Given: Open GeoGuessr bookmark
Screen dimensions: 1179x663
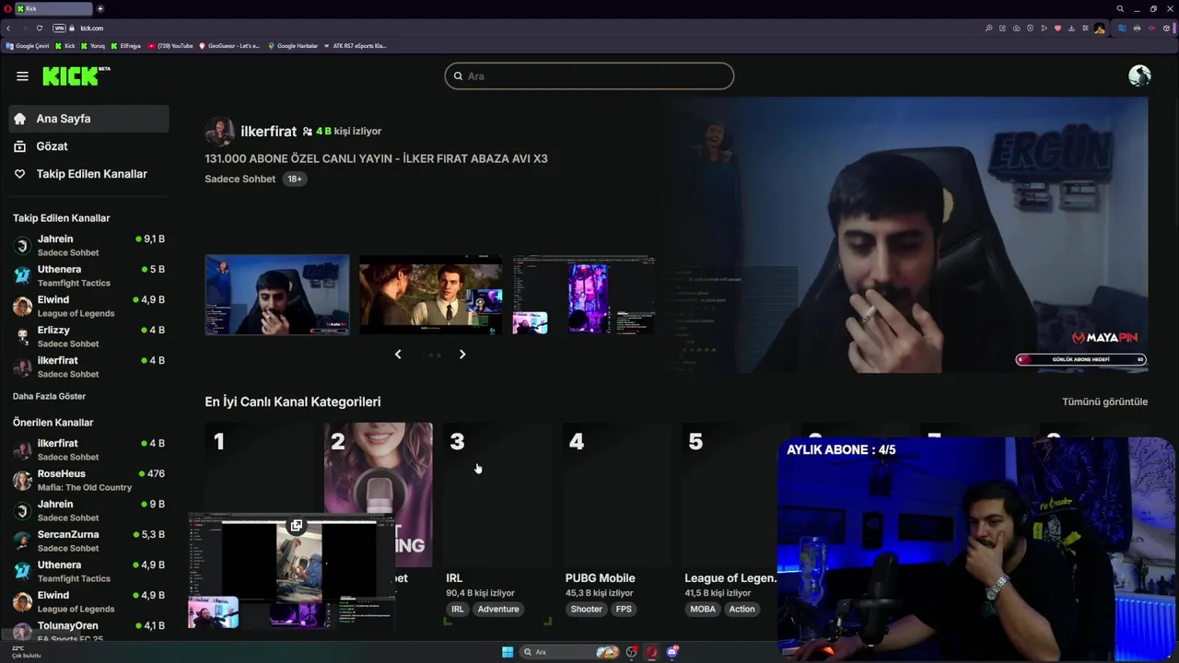Looking at the screenshot, I should click(x=229, y=45).
